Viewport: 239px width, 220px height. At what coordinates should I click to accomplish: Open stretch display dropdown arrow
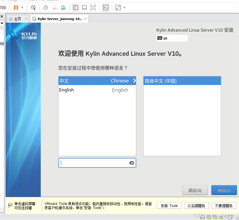tap(124, 8)
